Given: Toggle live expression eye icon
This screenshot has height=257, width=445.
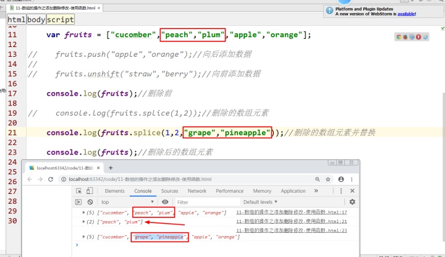Looking at the screenshot, I should coord(165,202).
